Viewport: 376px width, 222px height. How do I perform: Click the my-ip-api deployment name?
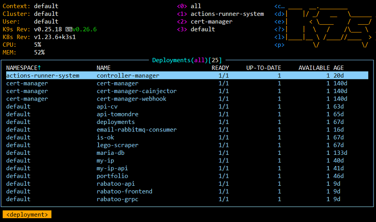click(112, 168)
